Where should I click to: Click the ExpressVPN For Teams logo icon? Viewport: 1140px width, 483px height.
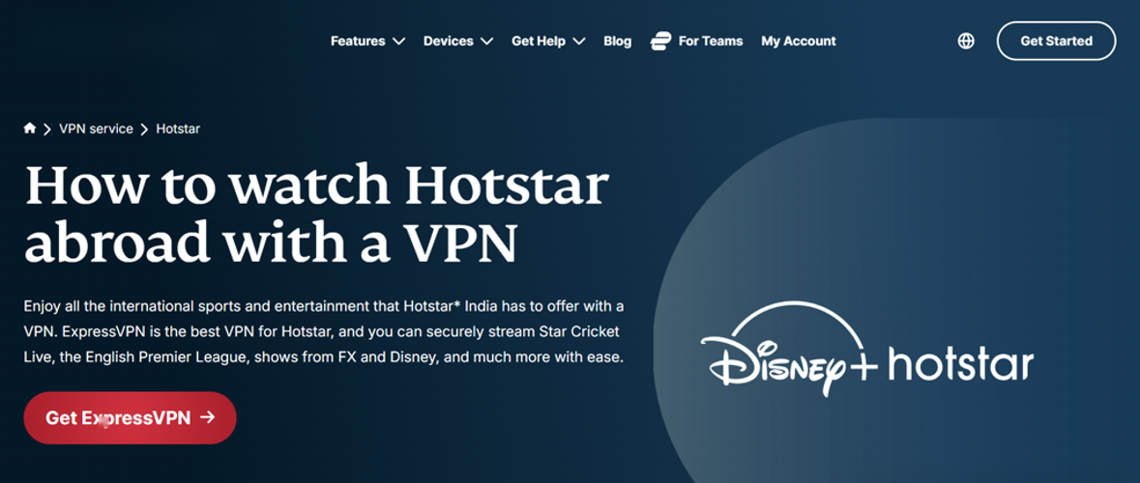661,41
